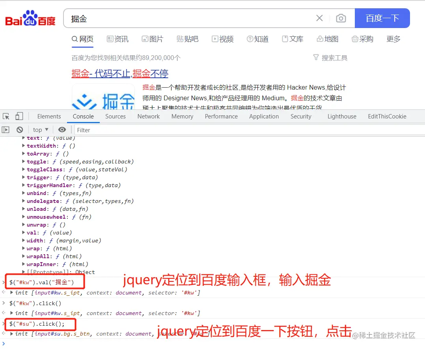
Task: Go to the 贴吧 tab
Action: [x=188, y=39]
